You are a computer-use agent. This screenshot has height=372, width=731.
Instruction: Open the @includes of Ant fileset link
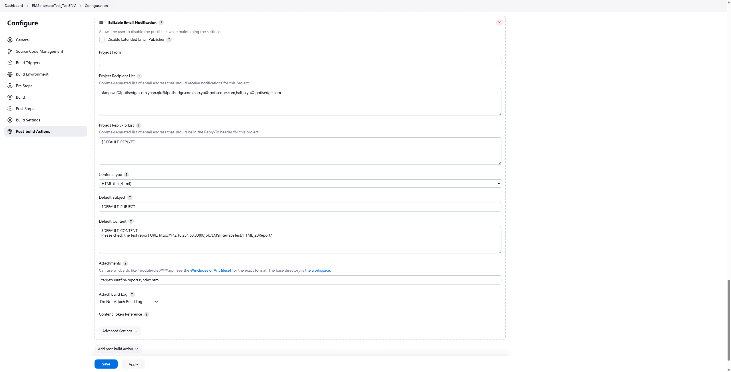(x=211, y=271)
